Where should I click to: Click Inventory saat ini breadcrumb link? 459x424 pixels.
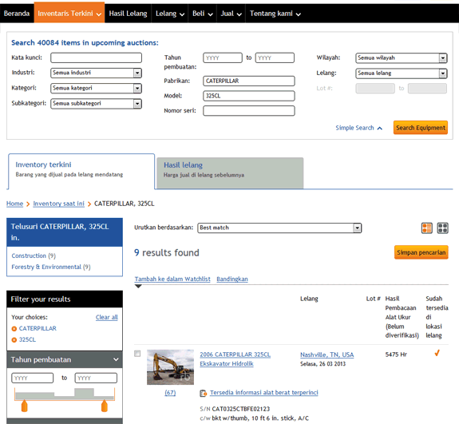[x=58, y=204]
